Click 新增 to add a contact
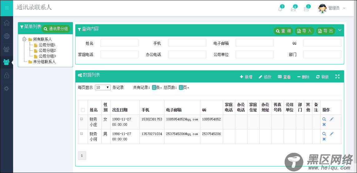 pyautogui.click(x=246, y=77)
